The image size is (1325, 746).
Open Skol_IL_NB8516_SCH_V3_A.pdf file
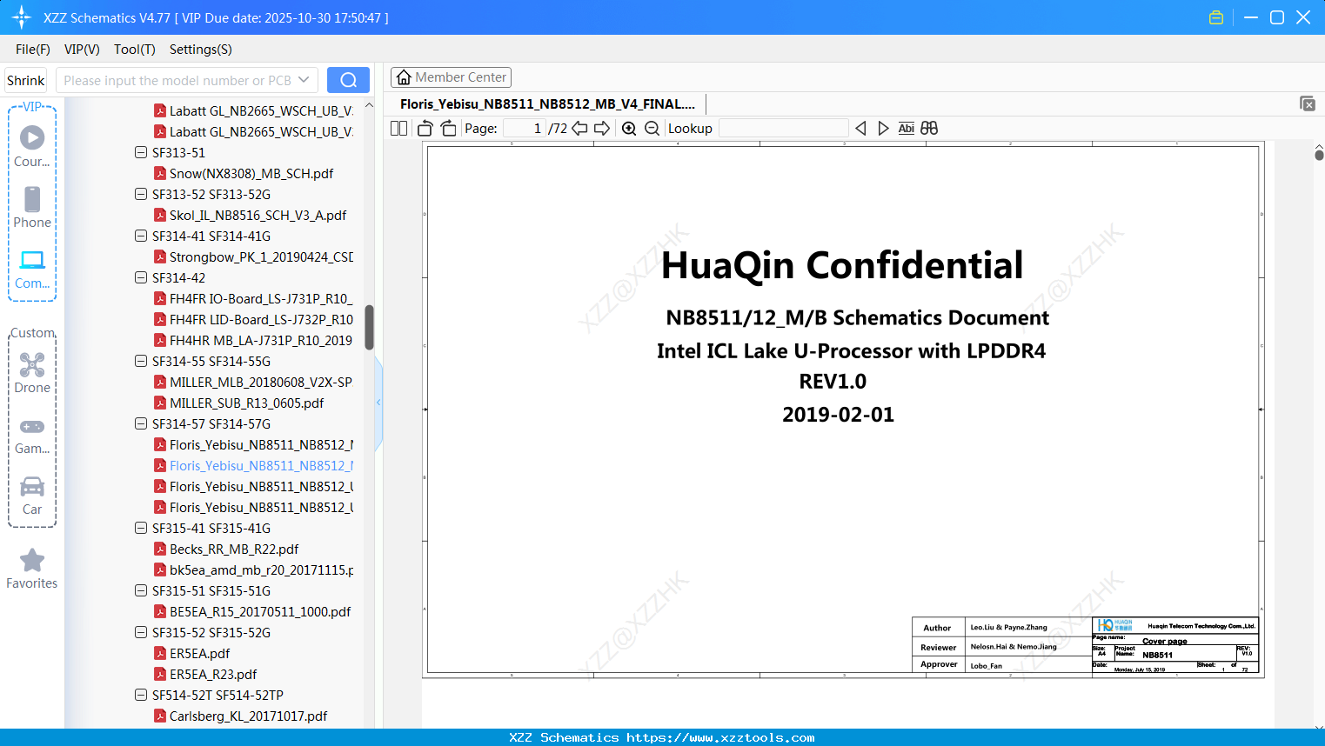coord(258,215)
